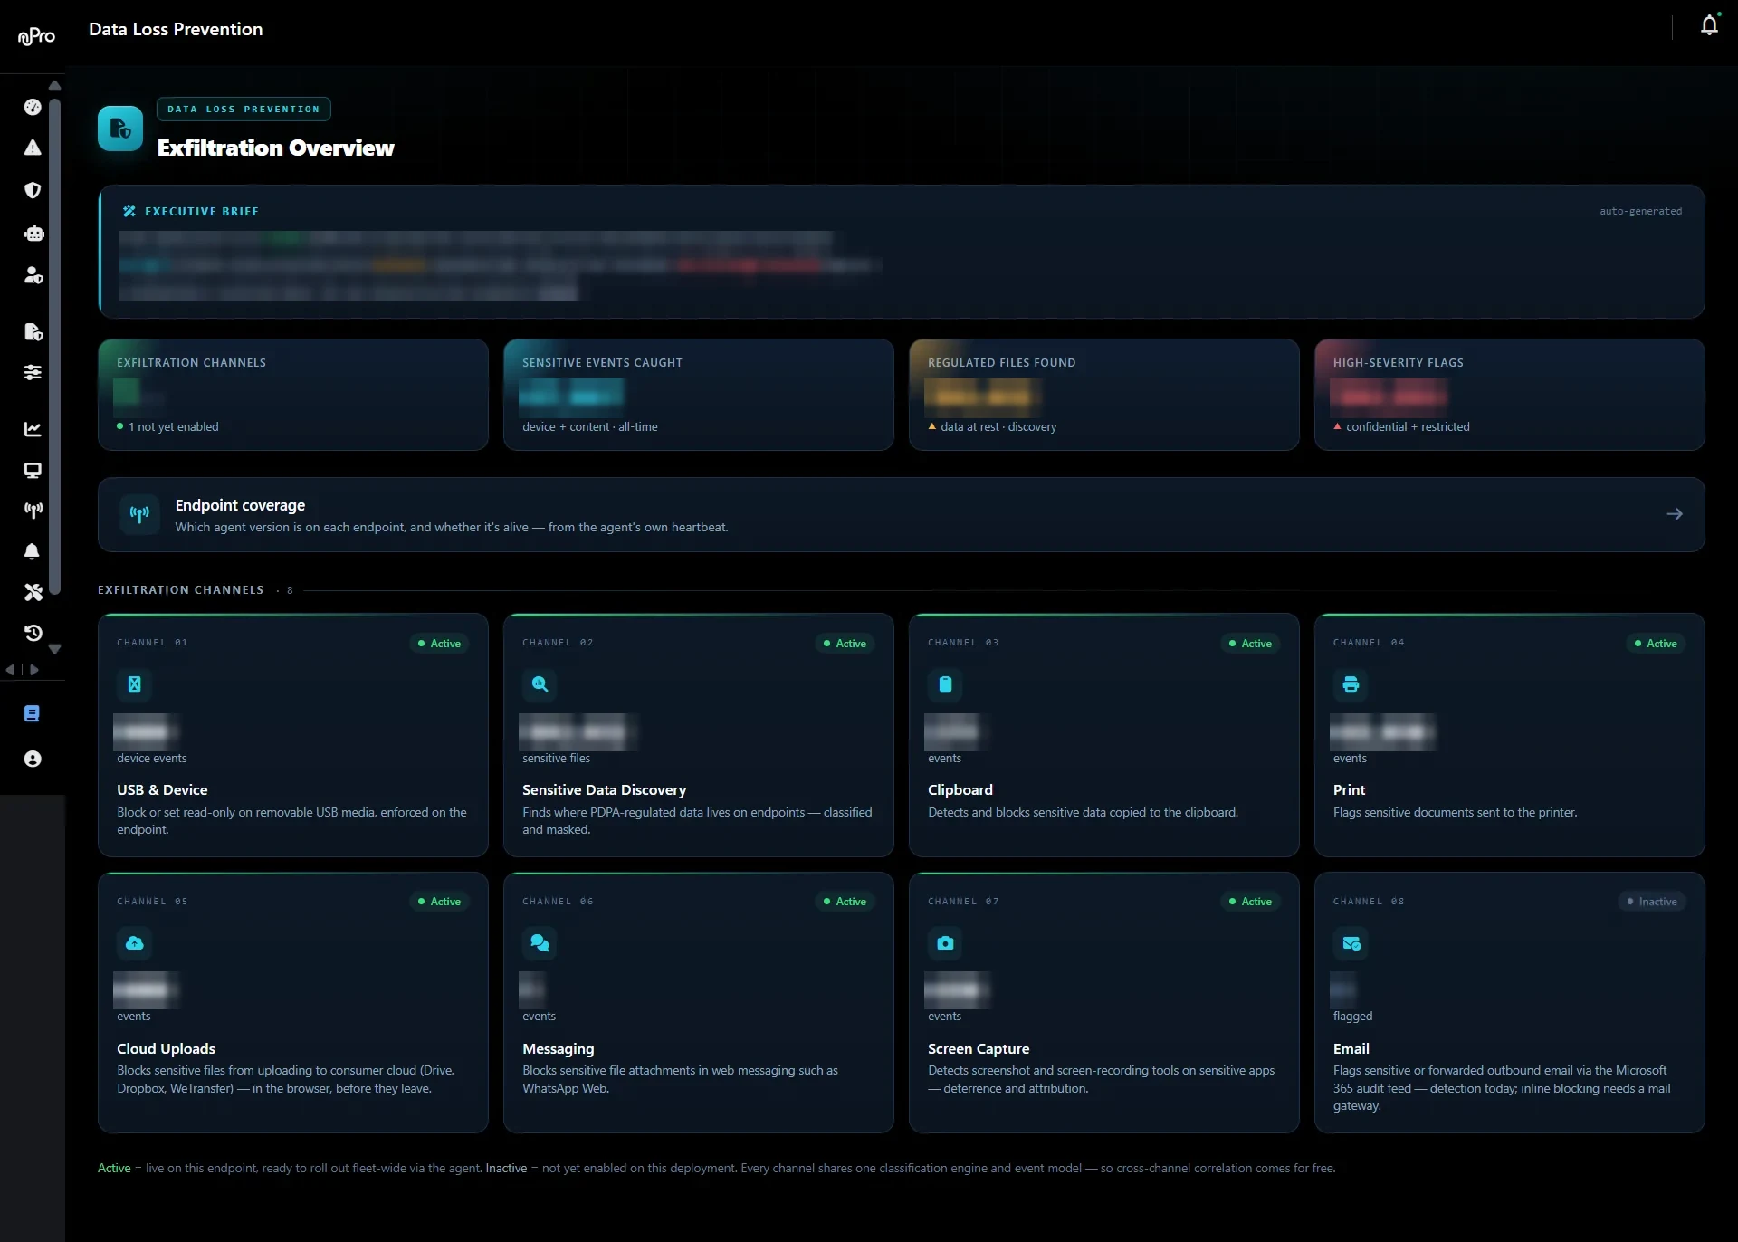Viewport: 1738px width, 1242px height.
Task: Open the shield protection icon in sidebar
Action: click(x=33, y=190)
